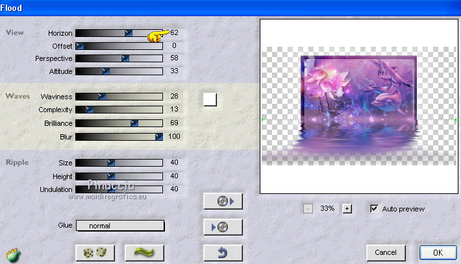Click the Brilliance value 69
Screen dimensions: 461x264
click(174, 123)
